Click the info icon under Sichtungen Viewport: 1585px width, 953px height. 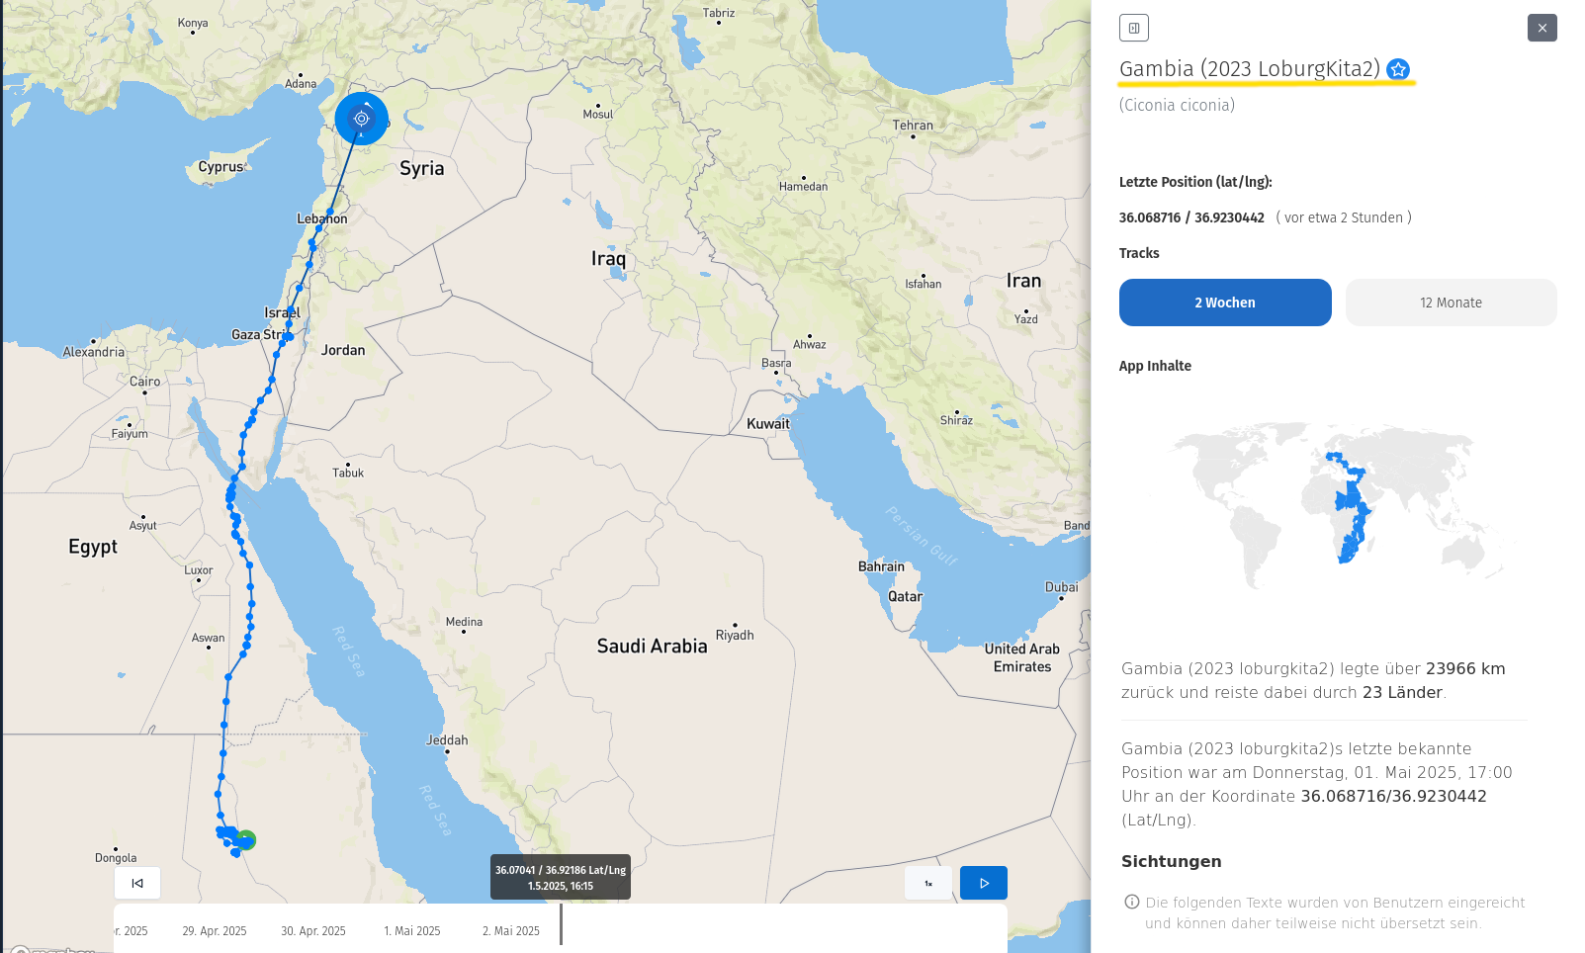tap(1132, 902)
